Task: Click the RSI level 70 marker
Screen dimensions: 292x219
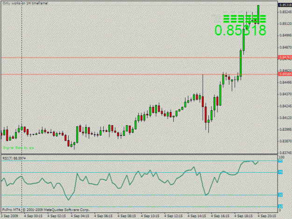Action: (x=280, y=172)
